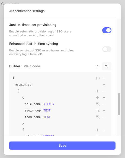Enable Enhanced Just-in-time syncing toggle
The width and height of the screenshot is (125, 158).
click(x=107, y=49)
